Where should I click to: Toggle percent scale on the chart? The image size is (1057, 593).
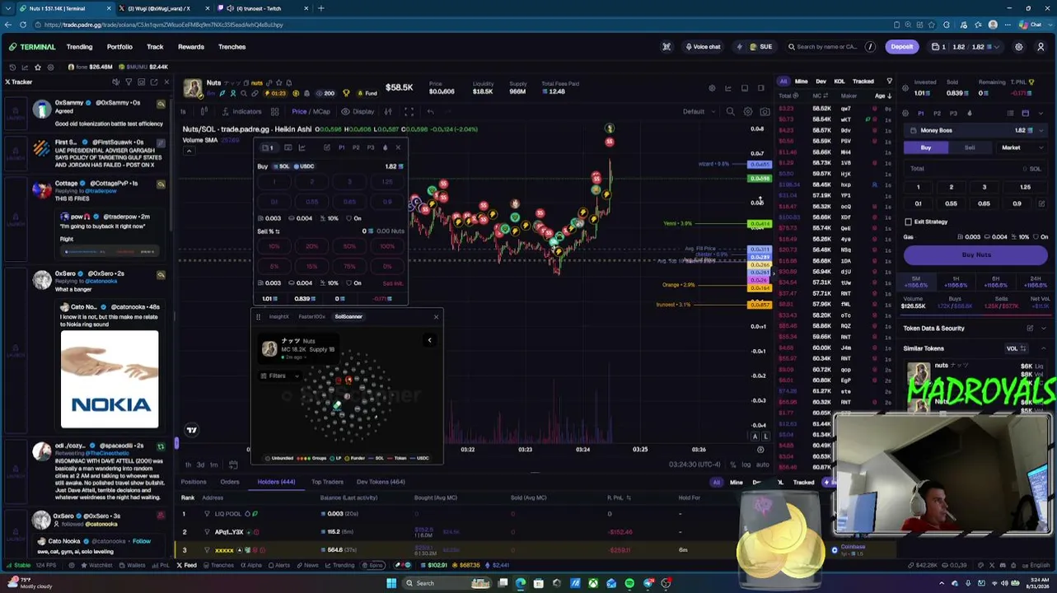tap(732, 465)
